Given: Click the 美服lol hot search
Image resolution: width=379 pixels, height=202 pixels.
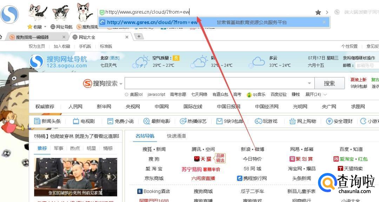Looking at the screenshot, I should [136, 95].
